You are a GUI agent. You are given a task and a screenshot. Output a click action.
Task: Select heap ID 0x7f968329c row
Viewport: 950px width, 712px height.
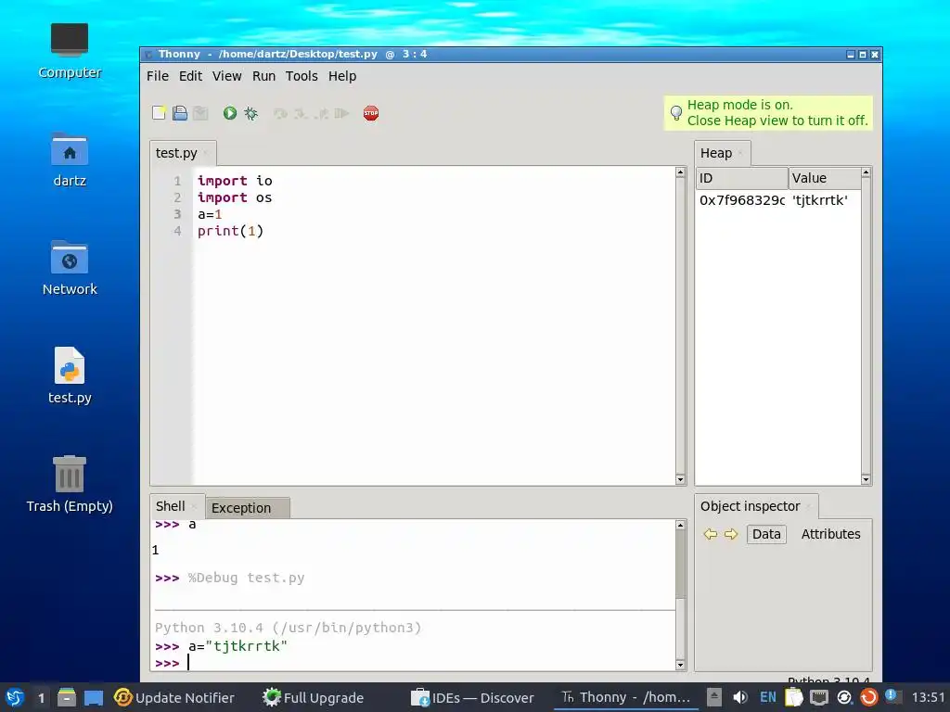pos(742,200)
